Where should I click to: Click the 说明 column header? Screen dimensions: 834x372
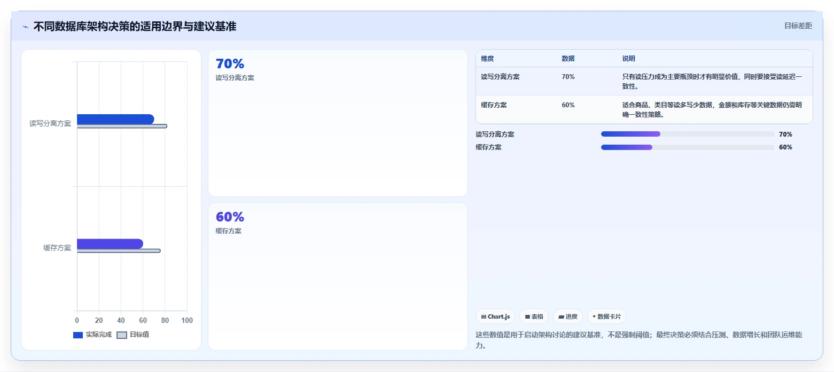coord(629,59)
